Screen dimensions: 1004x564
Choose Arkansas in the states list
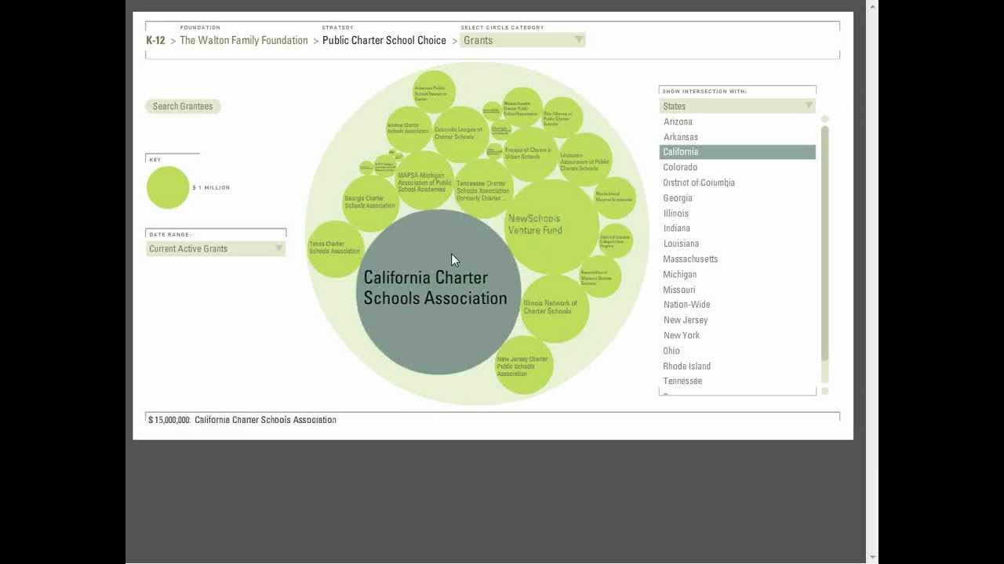pos(681,137)
